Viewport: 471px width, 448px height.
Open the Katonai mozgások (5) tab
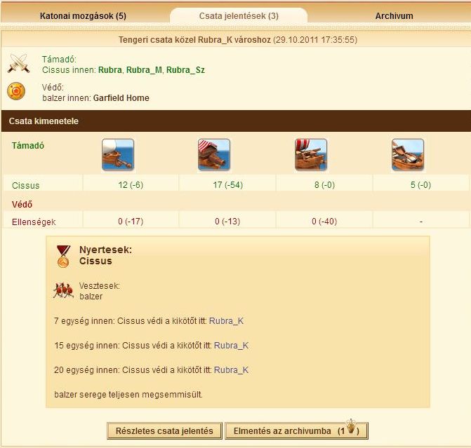pos(83,15)
